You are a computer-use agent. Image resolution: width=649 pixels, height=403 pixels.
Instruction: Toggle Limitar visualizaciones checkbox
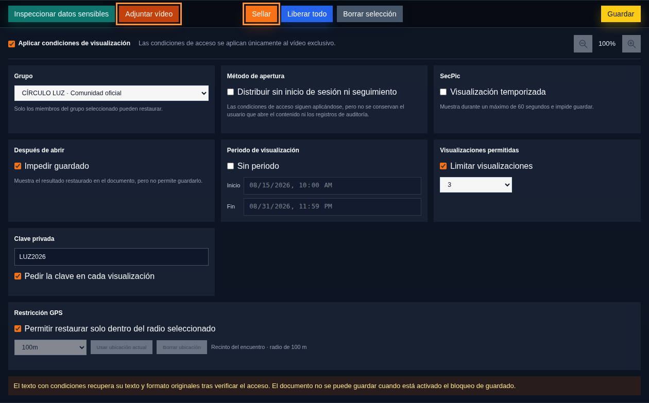pos(443,166)
